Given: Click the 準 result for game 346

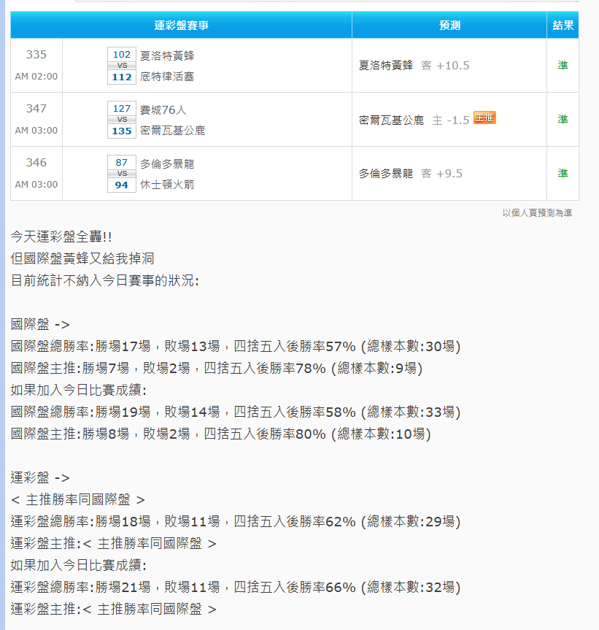Looking at the screenshot, I should [x=563, y=173].
